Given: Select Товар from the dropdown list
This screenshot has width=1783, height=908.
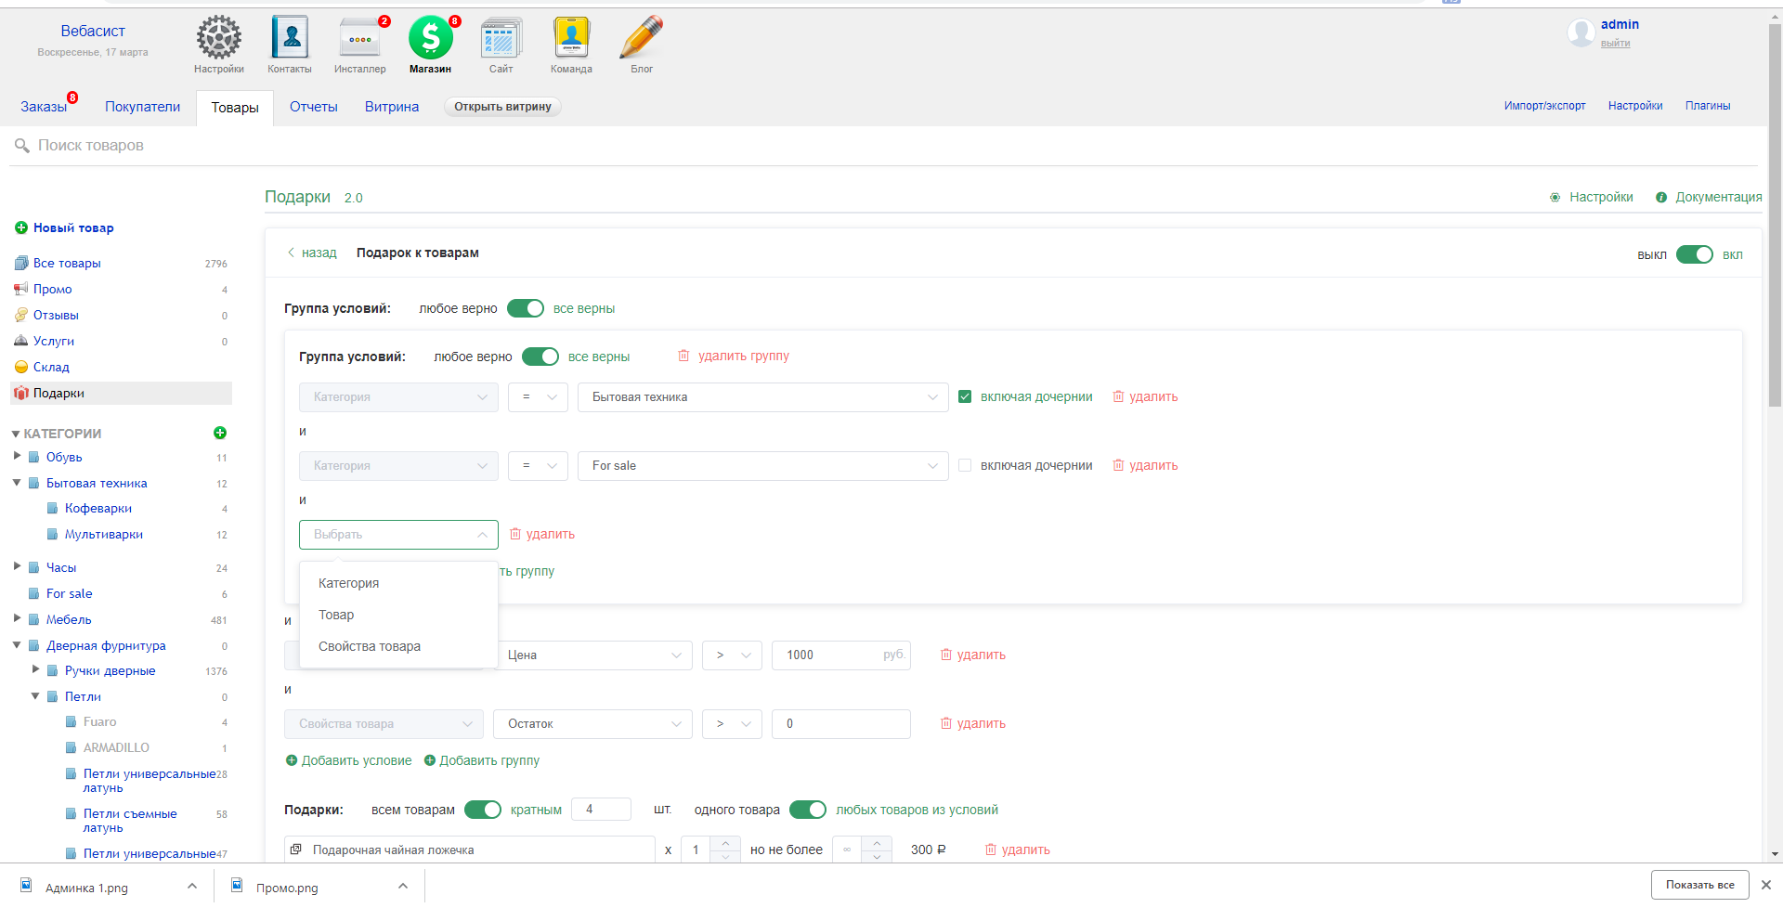Looking at the screenshot, I should pyautogui.click(x=398, y=615).
